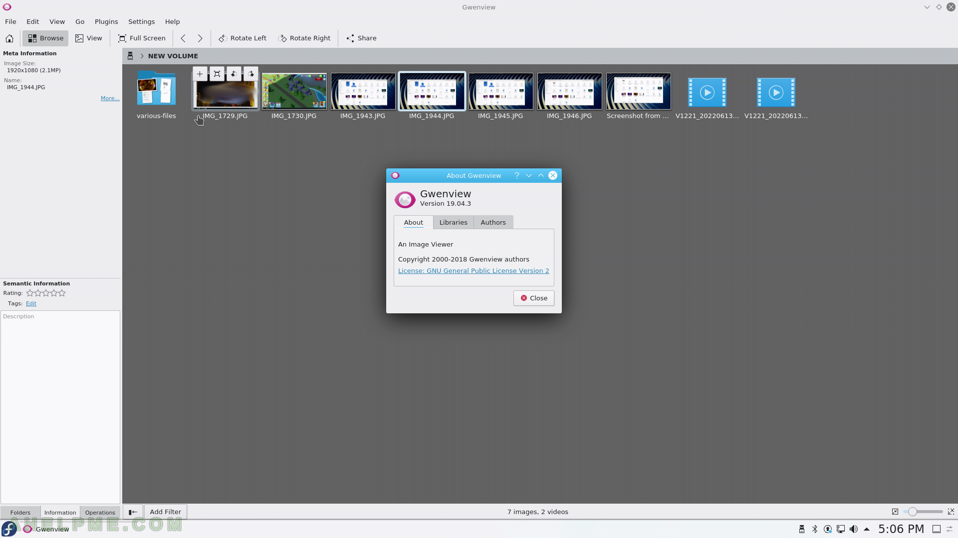Screen dimensions: 958x538
Task: Click the About Gwenview dialog title icon
Action: click(x=395, y=175)
